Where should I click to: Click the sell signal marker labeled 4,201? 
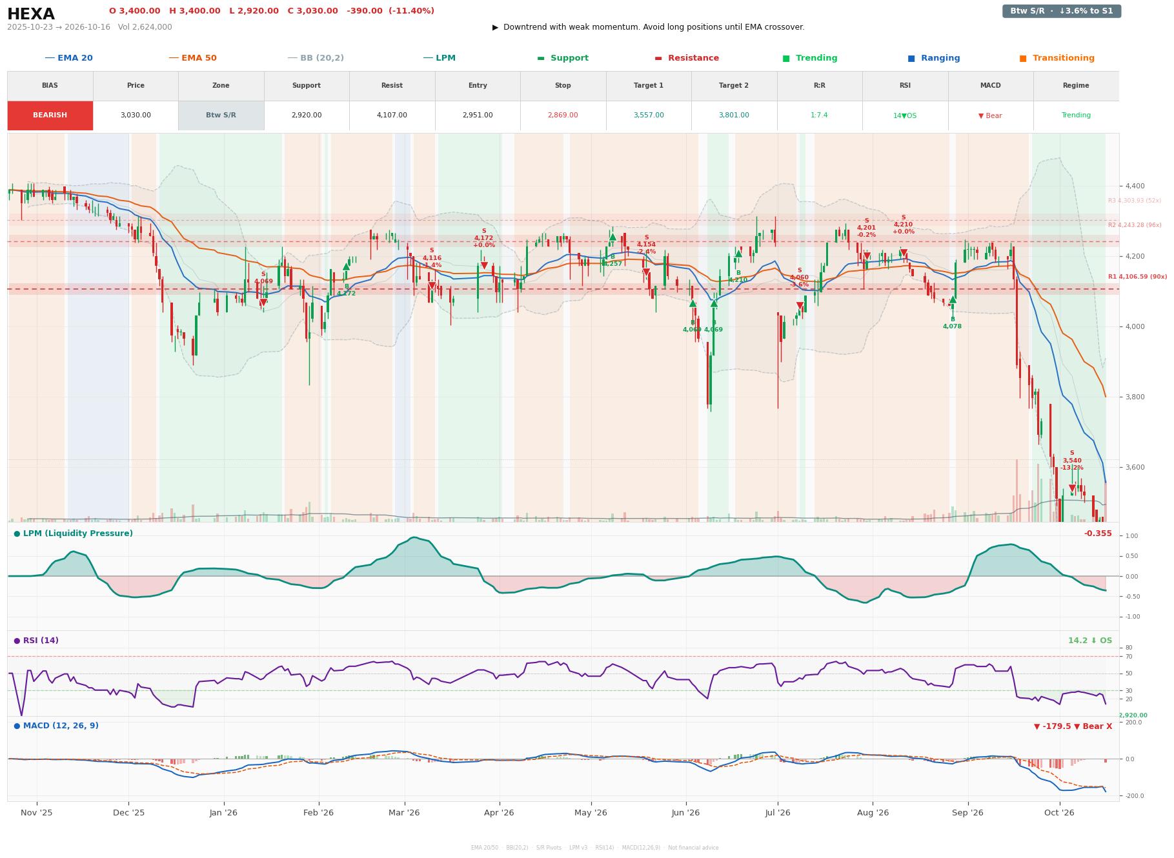tap(867, 256)
